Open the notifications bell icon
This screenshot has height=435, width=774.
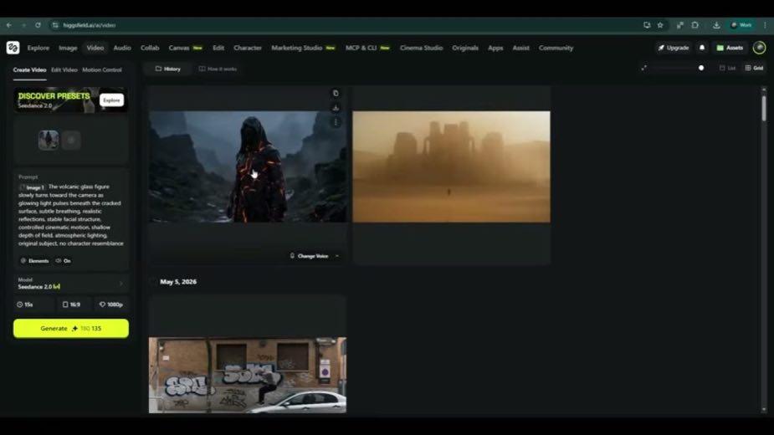702,48
